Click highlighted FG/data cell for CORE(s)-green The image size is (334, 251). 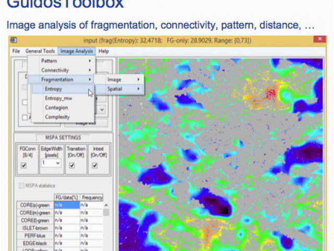point(67,205)
